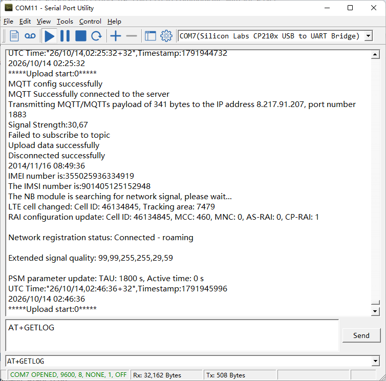Viewport: 386px width, 381px height.
Task: Stop serial port with square icon
Action: [x=81, y=36]
